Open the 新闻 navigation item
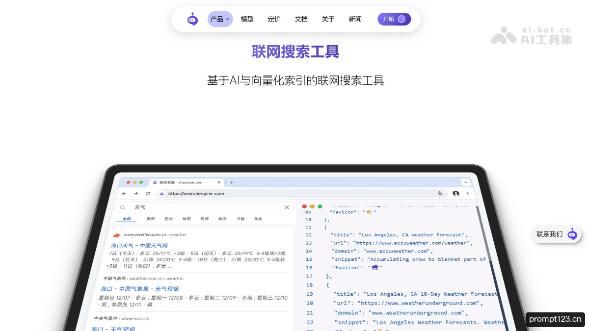Viewport: 589px width, 331px height. (355, 19)
